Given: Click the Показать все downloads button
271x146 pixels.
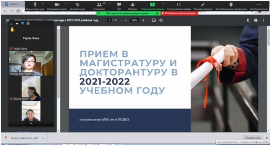Looking at the screenshot, I should click(x=253, y=138).
